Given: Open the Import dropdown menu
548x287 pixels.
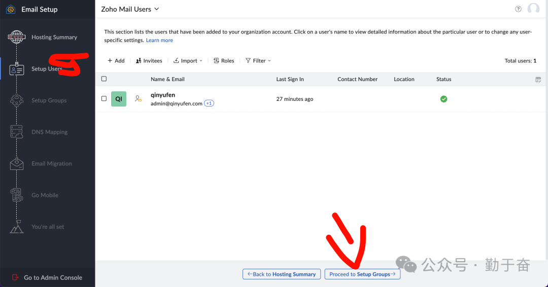Looking at the screenshot, I should point(188,61).
